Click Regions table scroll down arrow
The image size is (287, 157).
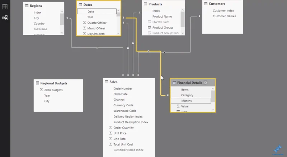(x=62, y=33)
